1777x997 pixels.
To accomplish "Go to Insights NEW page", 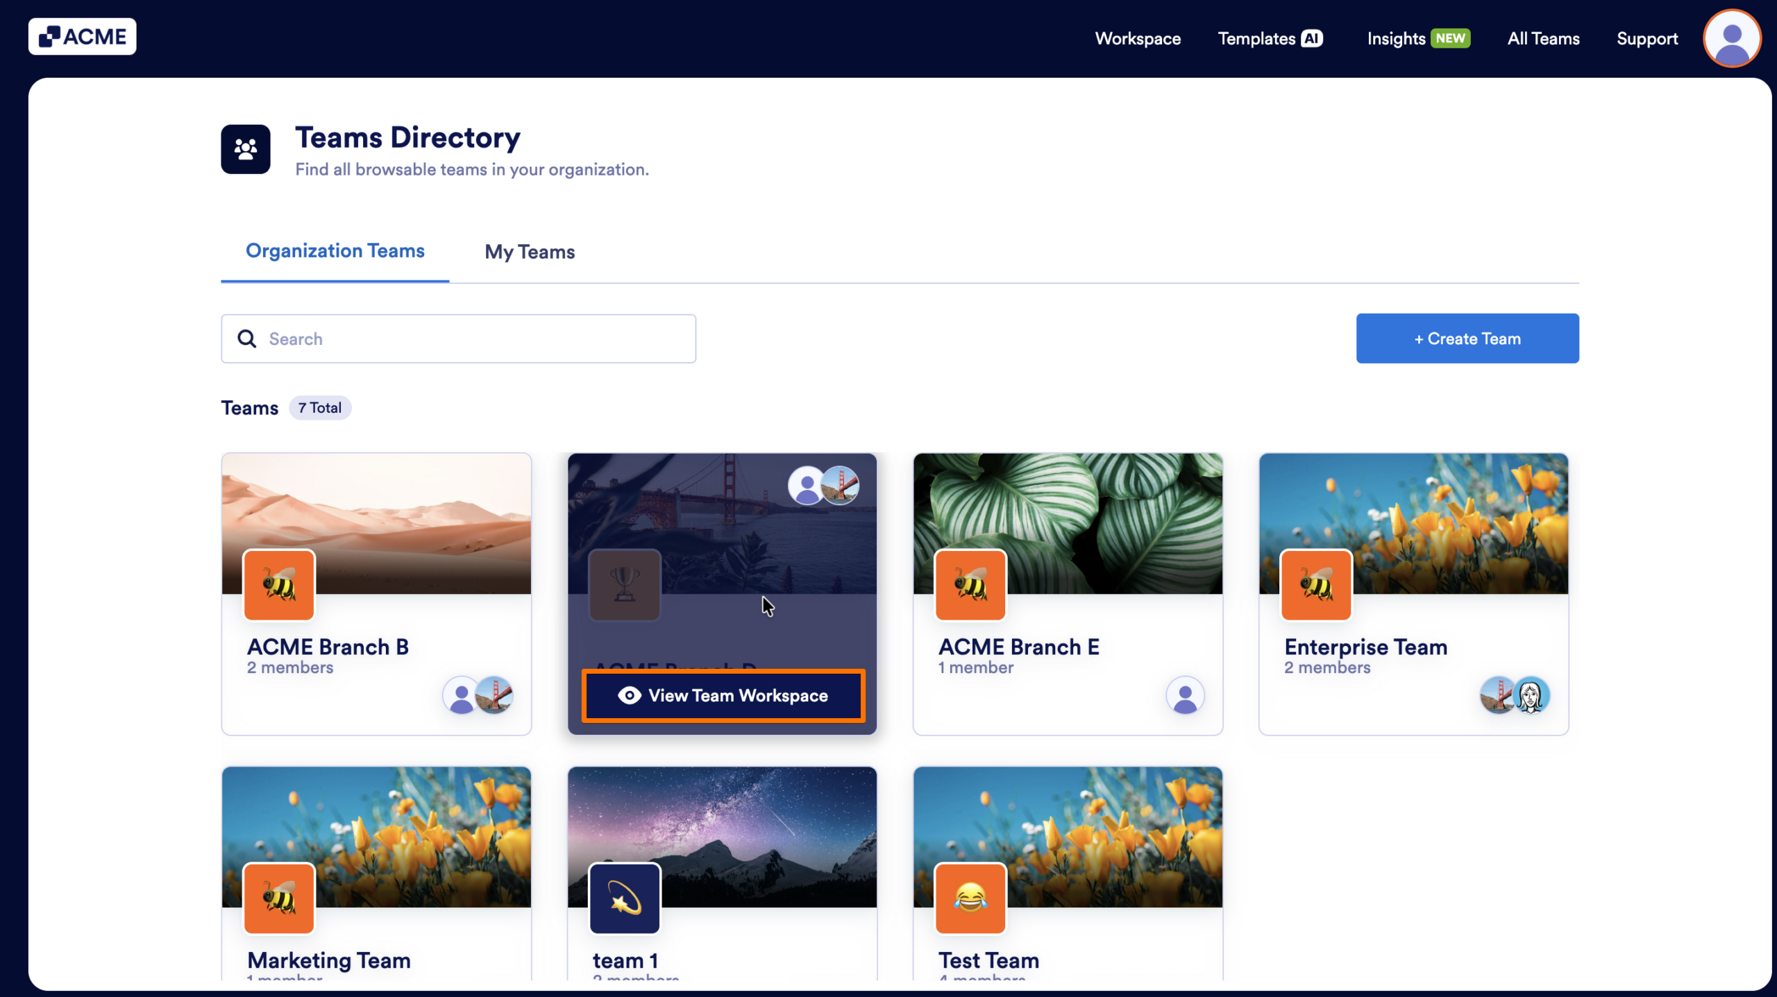I will (1418, 39).
